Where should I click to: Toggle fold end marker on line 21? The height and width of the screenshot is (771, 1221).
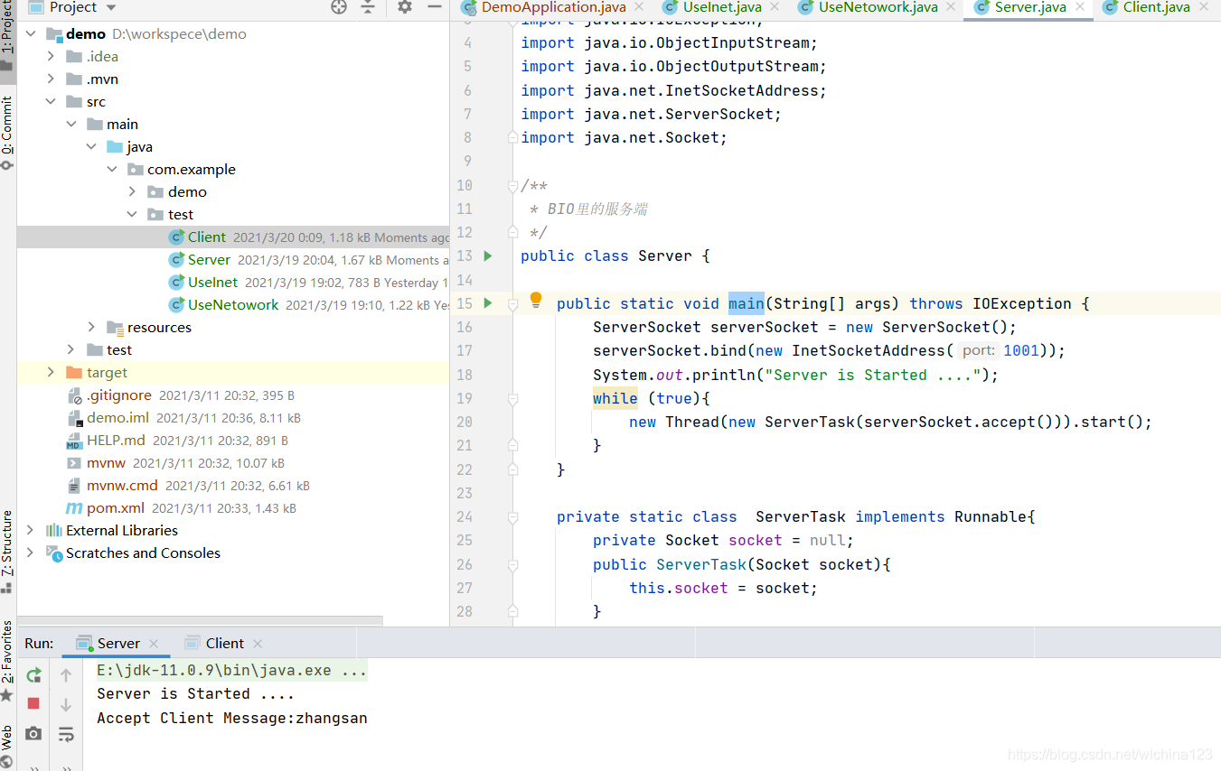[x=512, y=446]
